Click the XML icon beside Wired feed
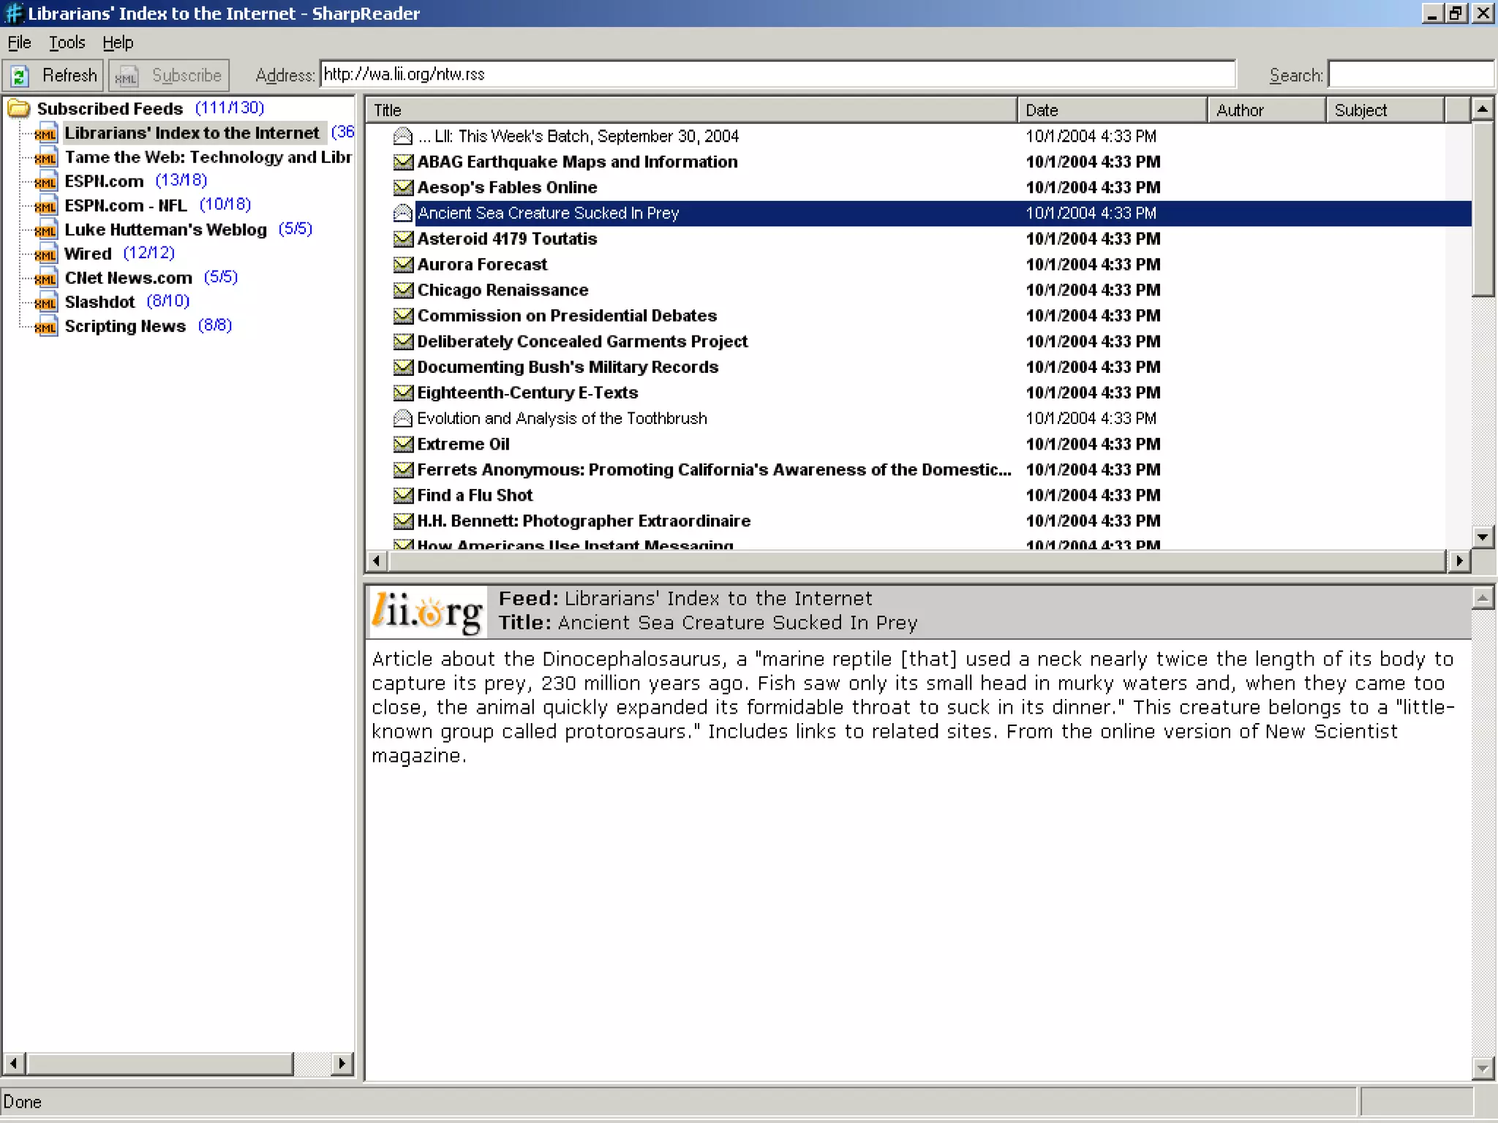 [45, 254]
